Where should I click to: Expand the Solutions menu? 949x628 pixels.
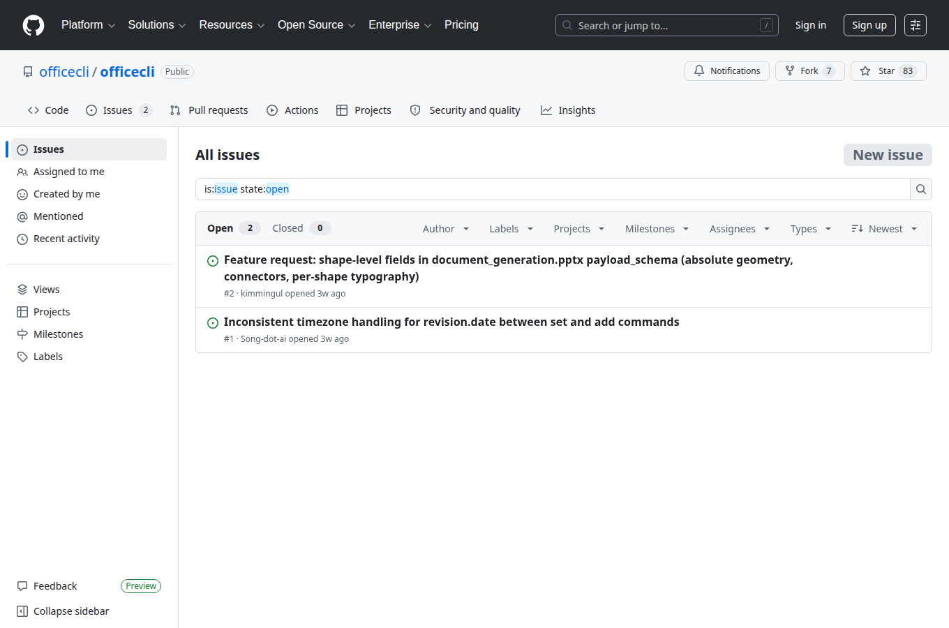[x=157, y=25]
